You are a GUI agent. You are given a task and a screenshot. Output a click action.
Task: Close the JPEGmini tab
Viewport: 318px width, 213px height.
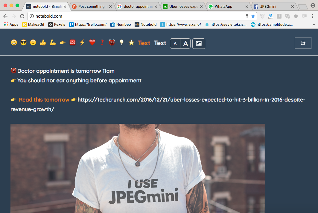coord(293,7)
